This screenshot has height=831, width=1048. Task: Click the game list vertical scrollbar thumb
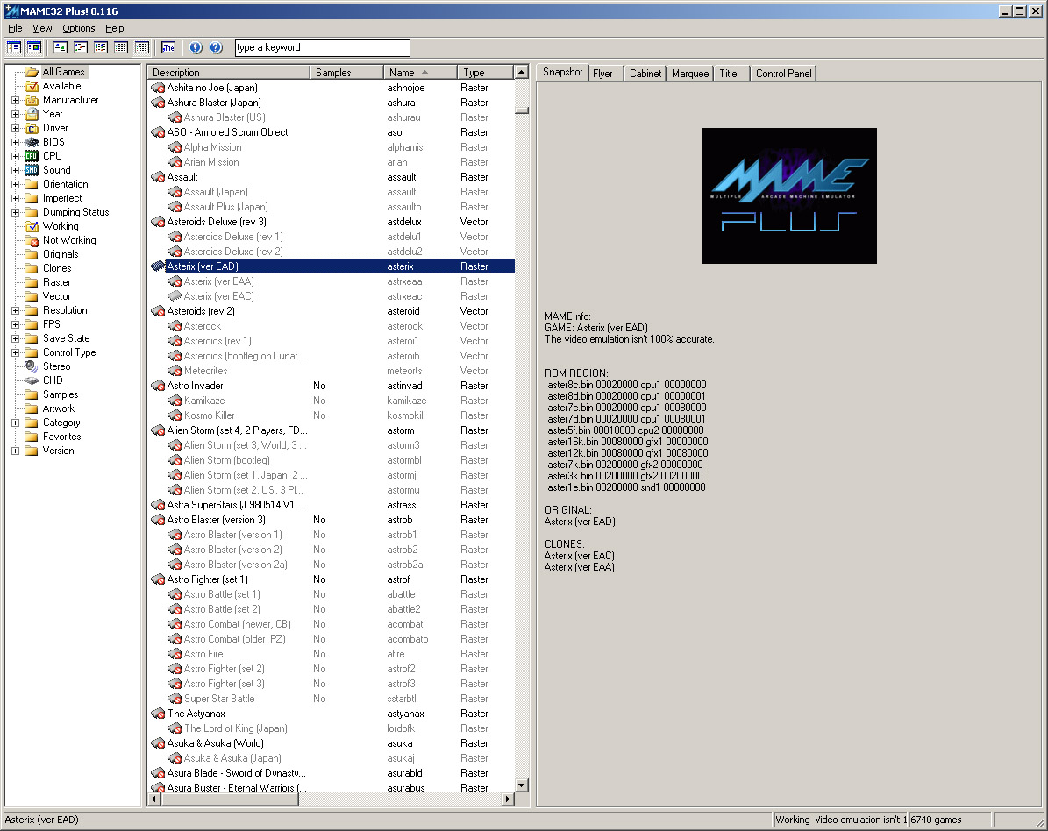pos(522,111)
